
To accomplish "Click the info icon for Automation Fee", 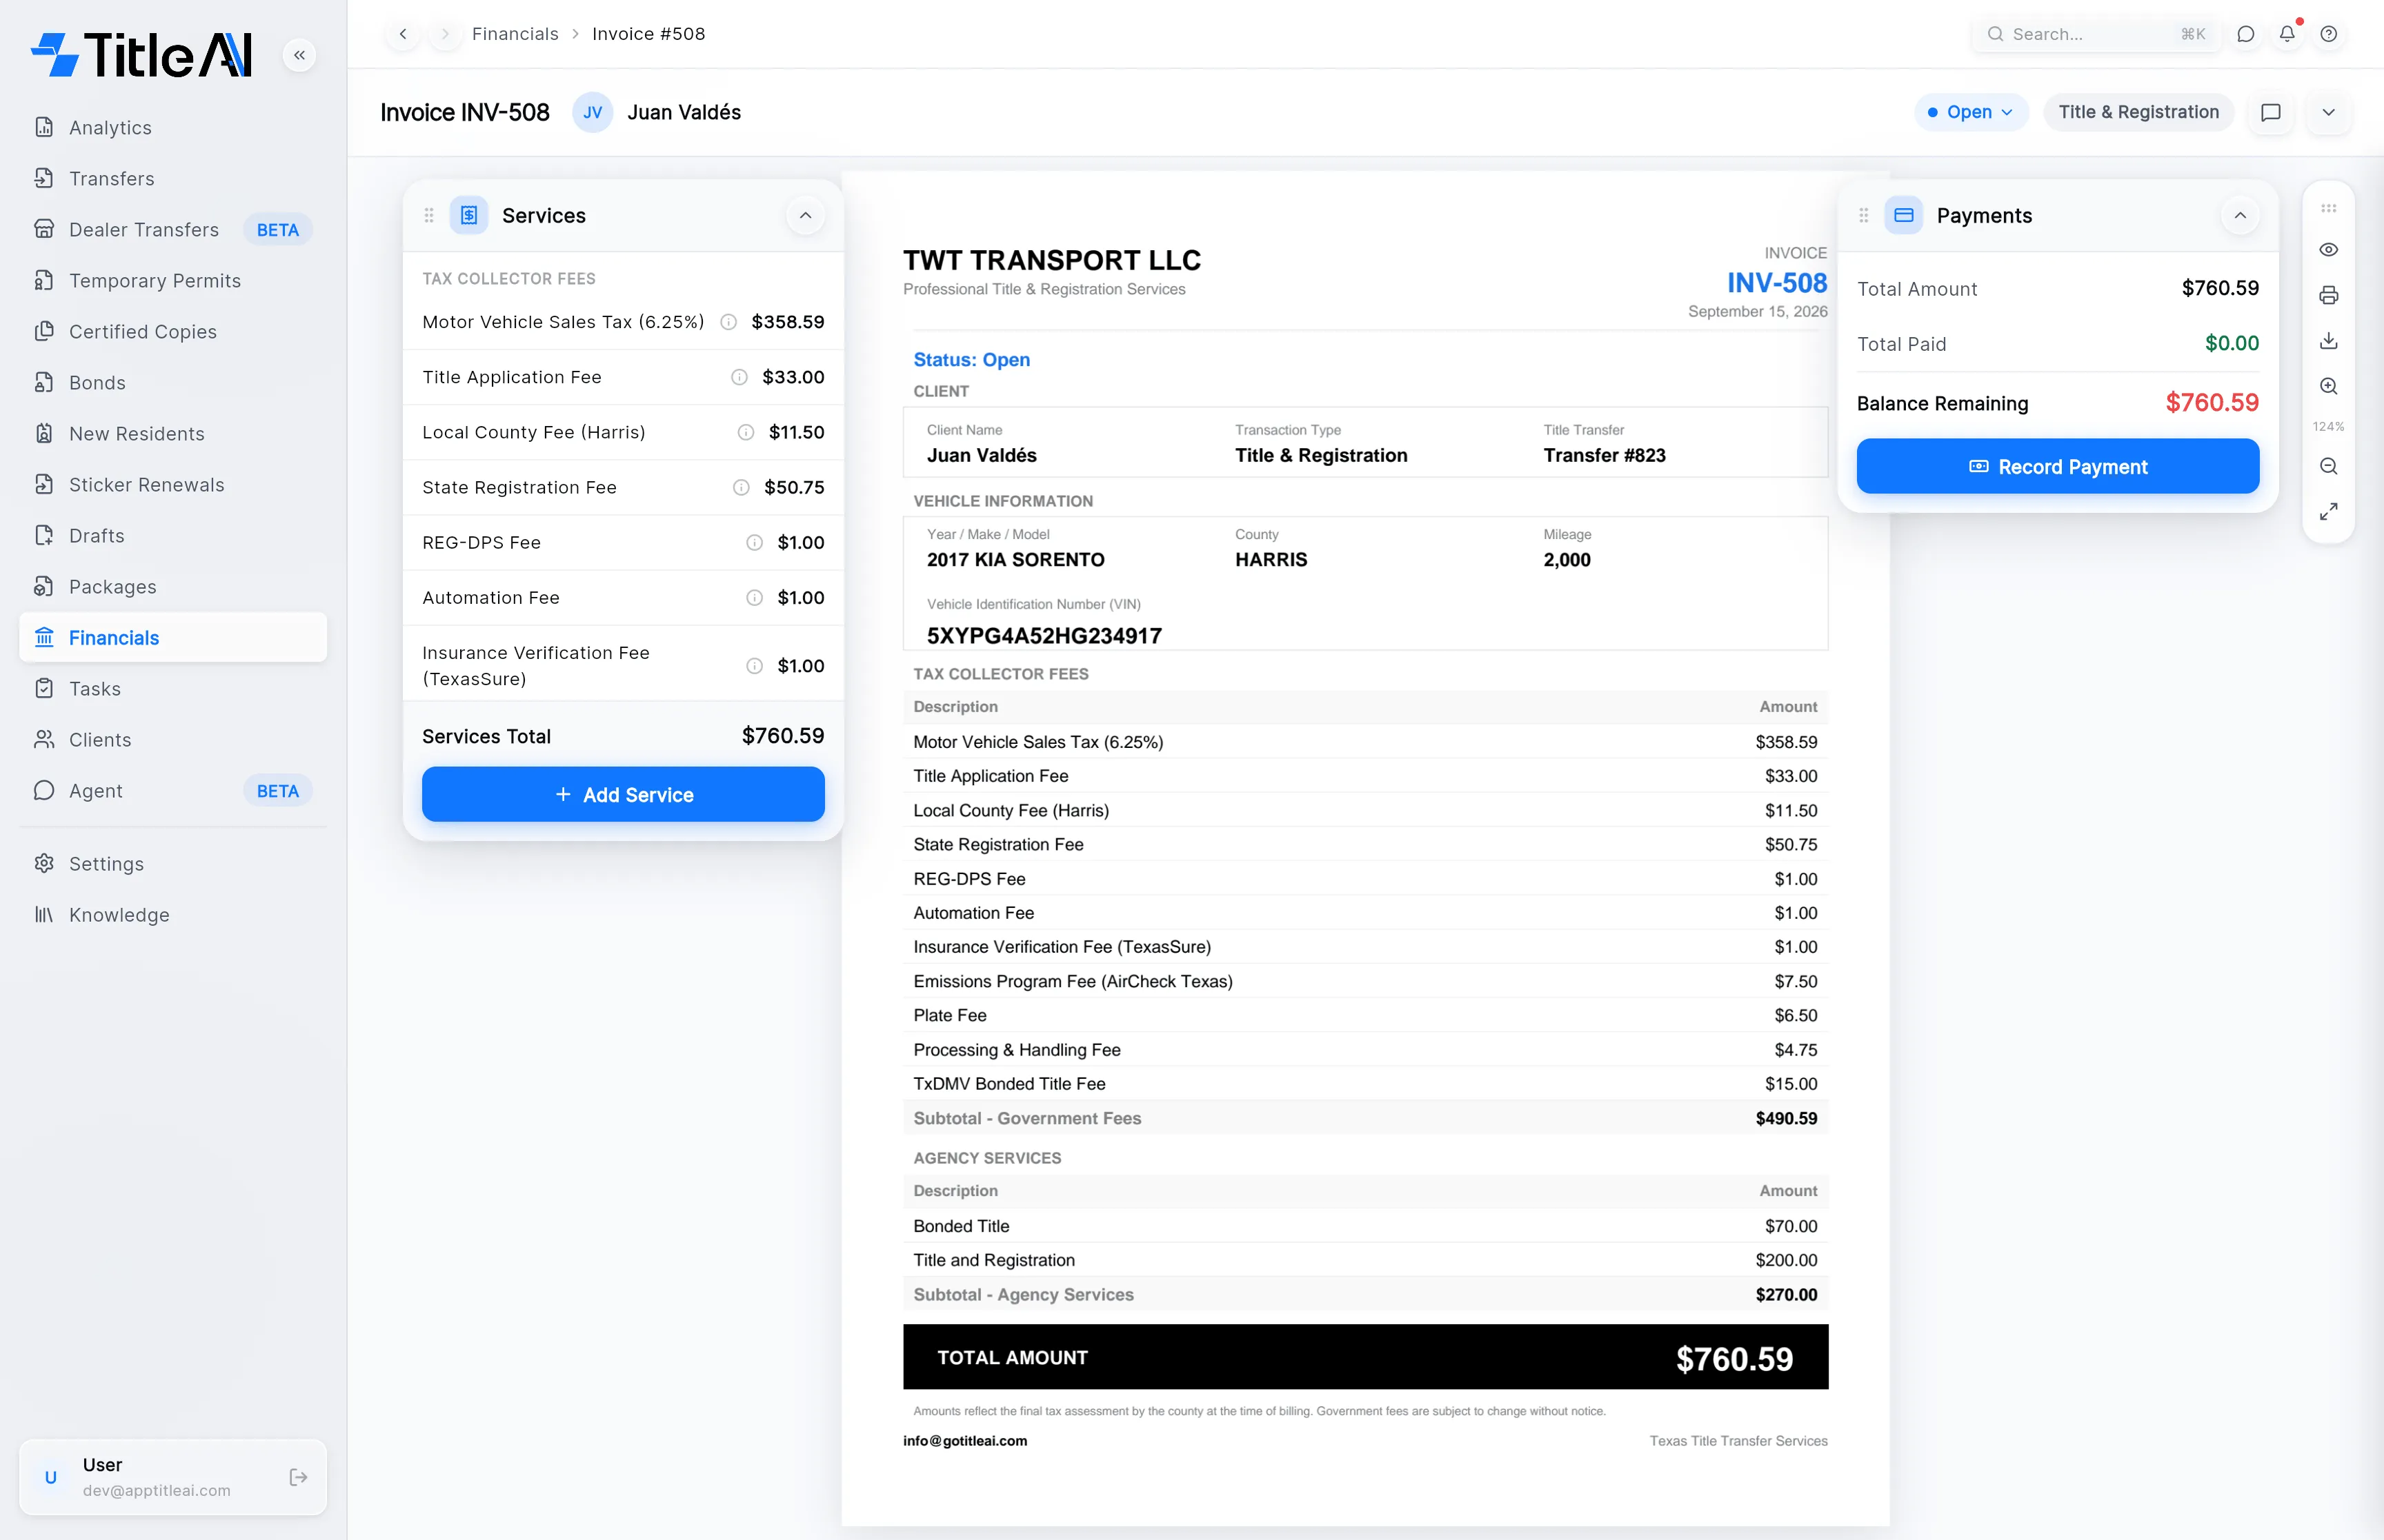I will (x=755, y=597).
